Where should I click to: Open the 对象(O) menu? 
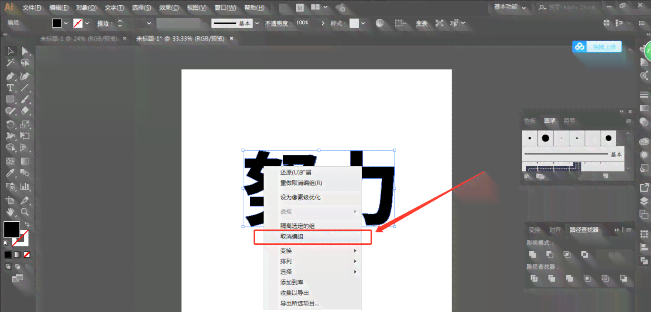[x=86, y=7]
